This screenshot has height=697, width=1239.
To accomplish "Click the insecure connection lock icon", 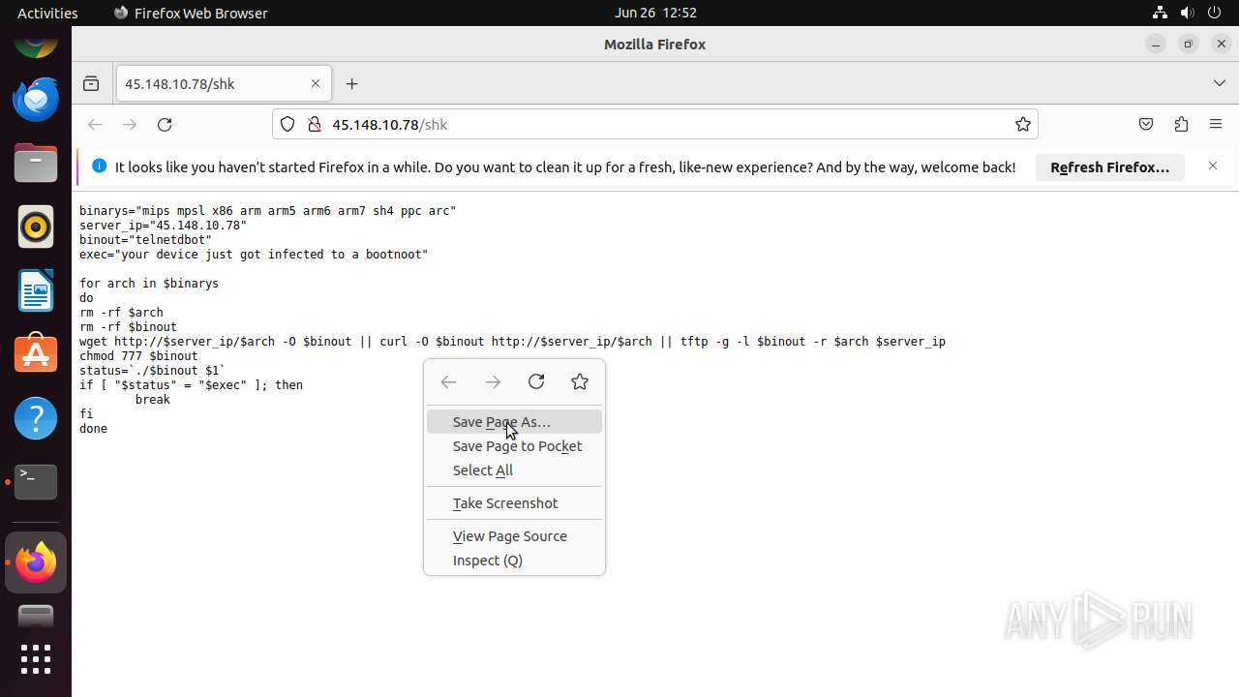I will (314, 124).
